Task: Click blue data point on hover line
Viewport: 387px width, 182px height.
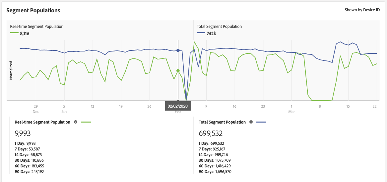Action: pos(178,50)
